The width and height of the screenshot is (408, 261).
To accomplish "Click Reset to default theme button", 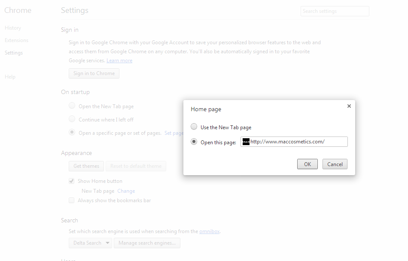I will [136, 166].
